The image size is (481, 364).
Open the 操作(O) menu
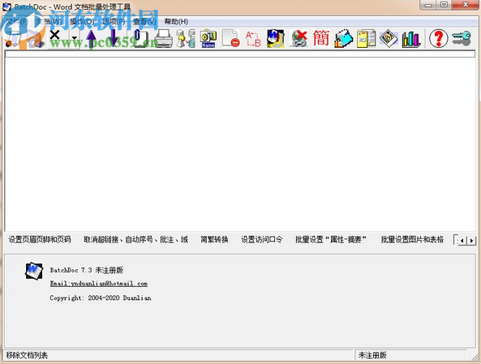pos(82,21)
